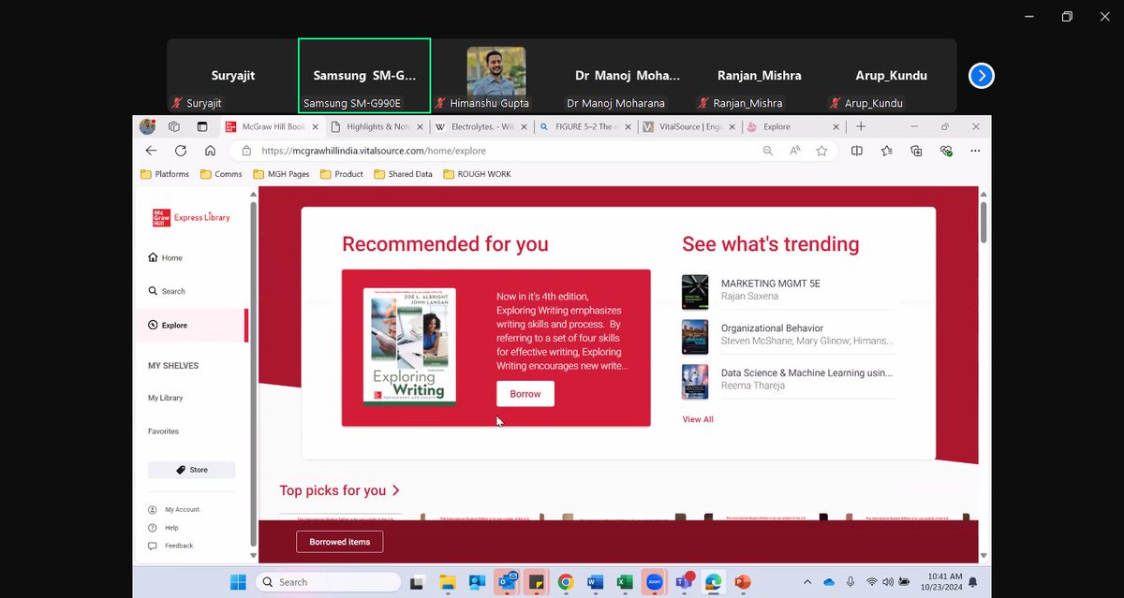Open the Collections icon in Edge toolbar
Viewport: 1124px width, 598px height.
(x=917, y=151)
